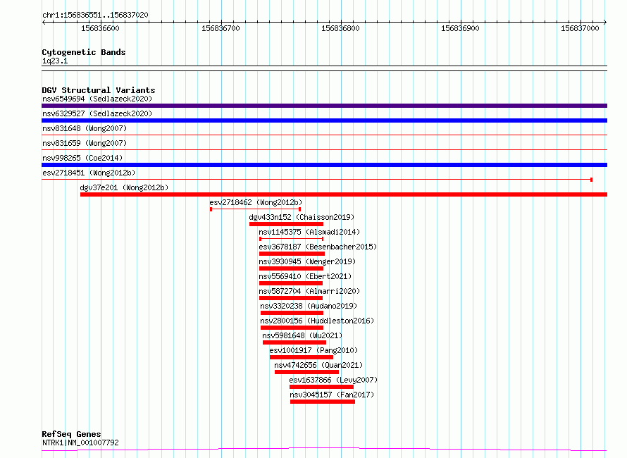Screen dimensions: 627x458
Task: Click the ruler's right arrow end
Action: click(605, 22)
